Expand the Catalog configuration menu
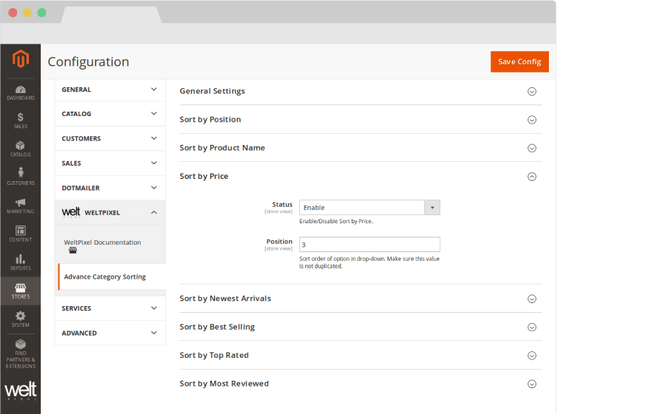 click(110, 114)
